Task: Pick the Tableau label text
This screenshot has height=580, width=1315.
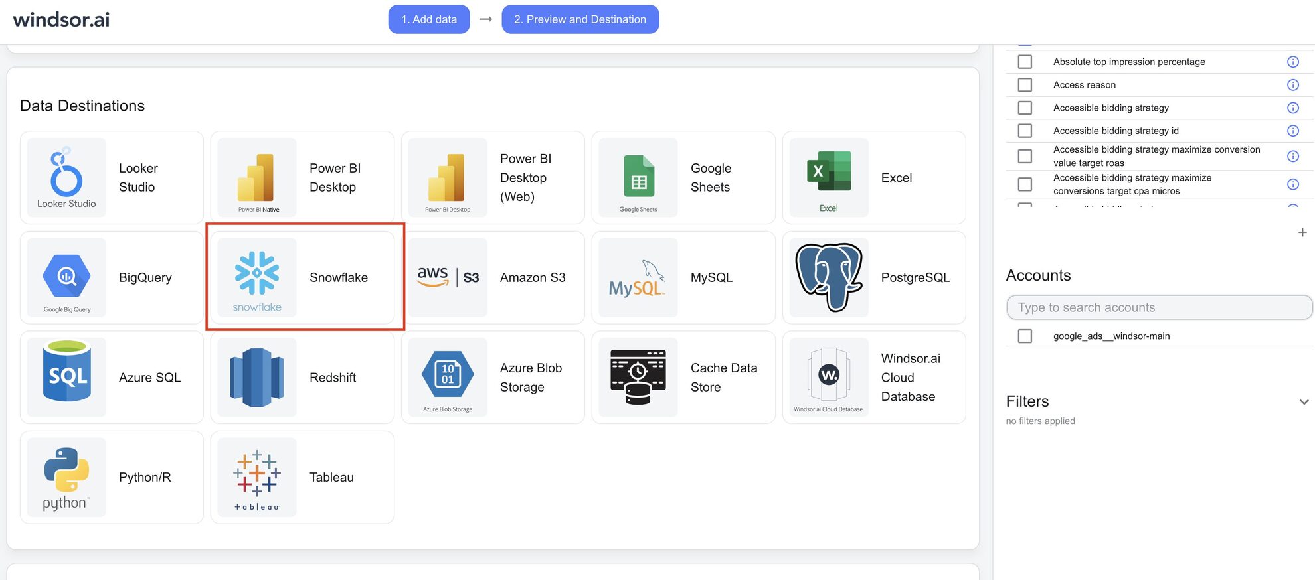Action: pyautogui.click(x=331, y=477)
